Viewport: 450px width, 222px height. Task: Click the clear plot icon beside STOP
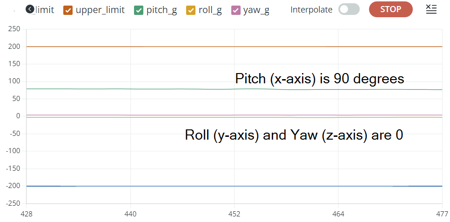431,9
